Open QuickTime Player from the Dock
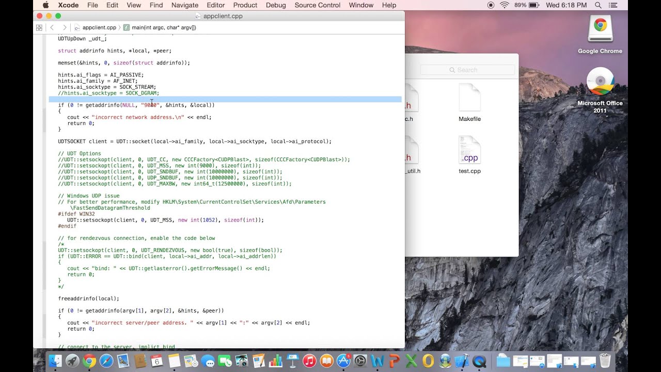This screenshot has width=661, height=372. 479,361
